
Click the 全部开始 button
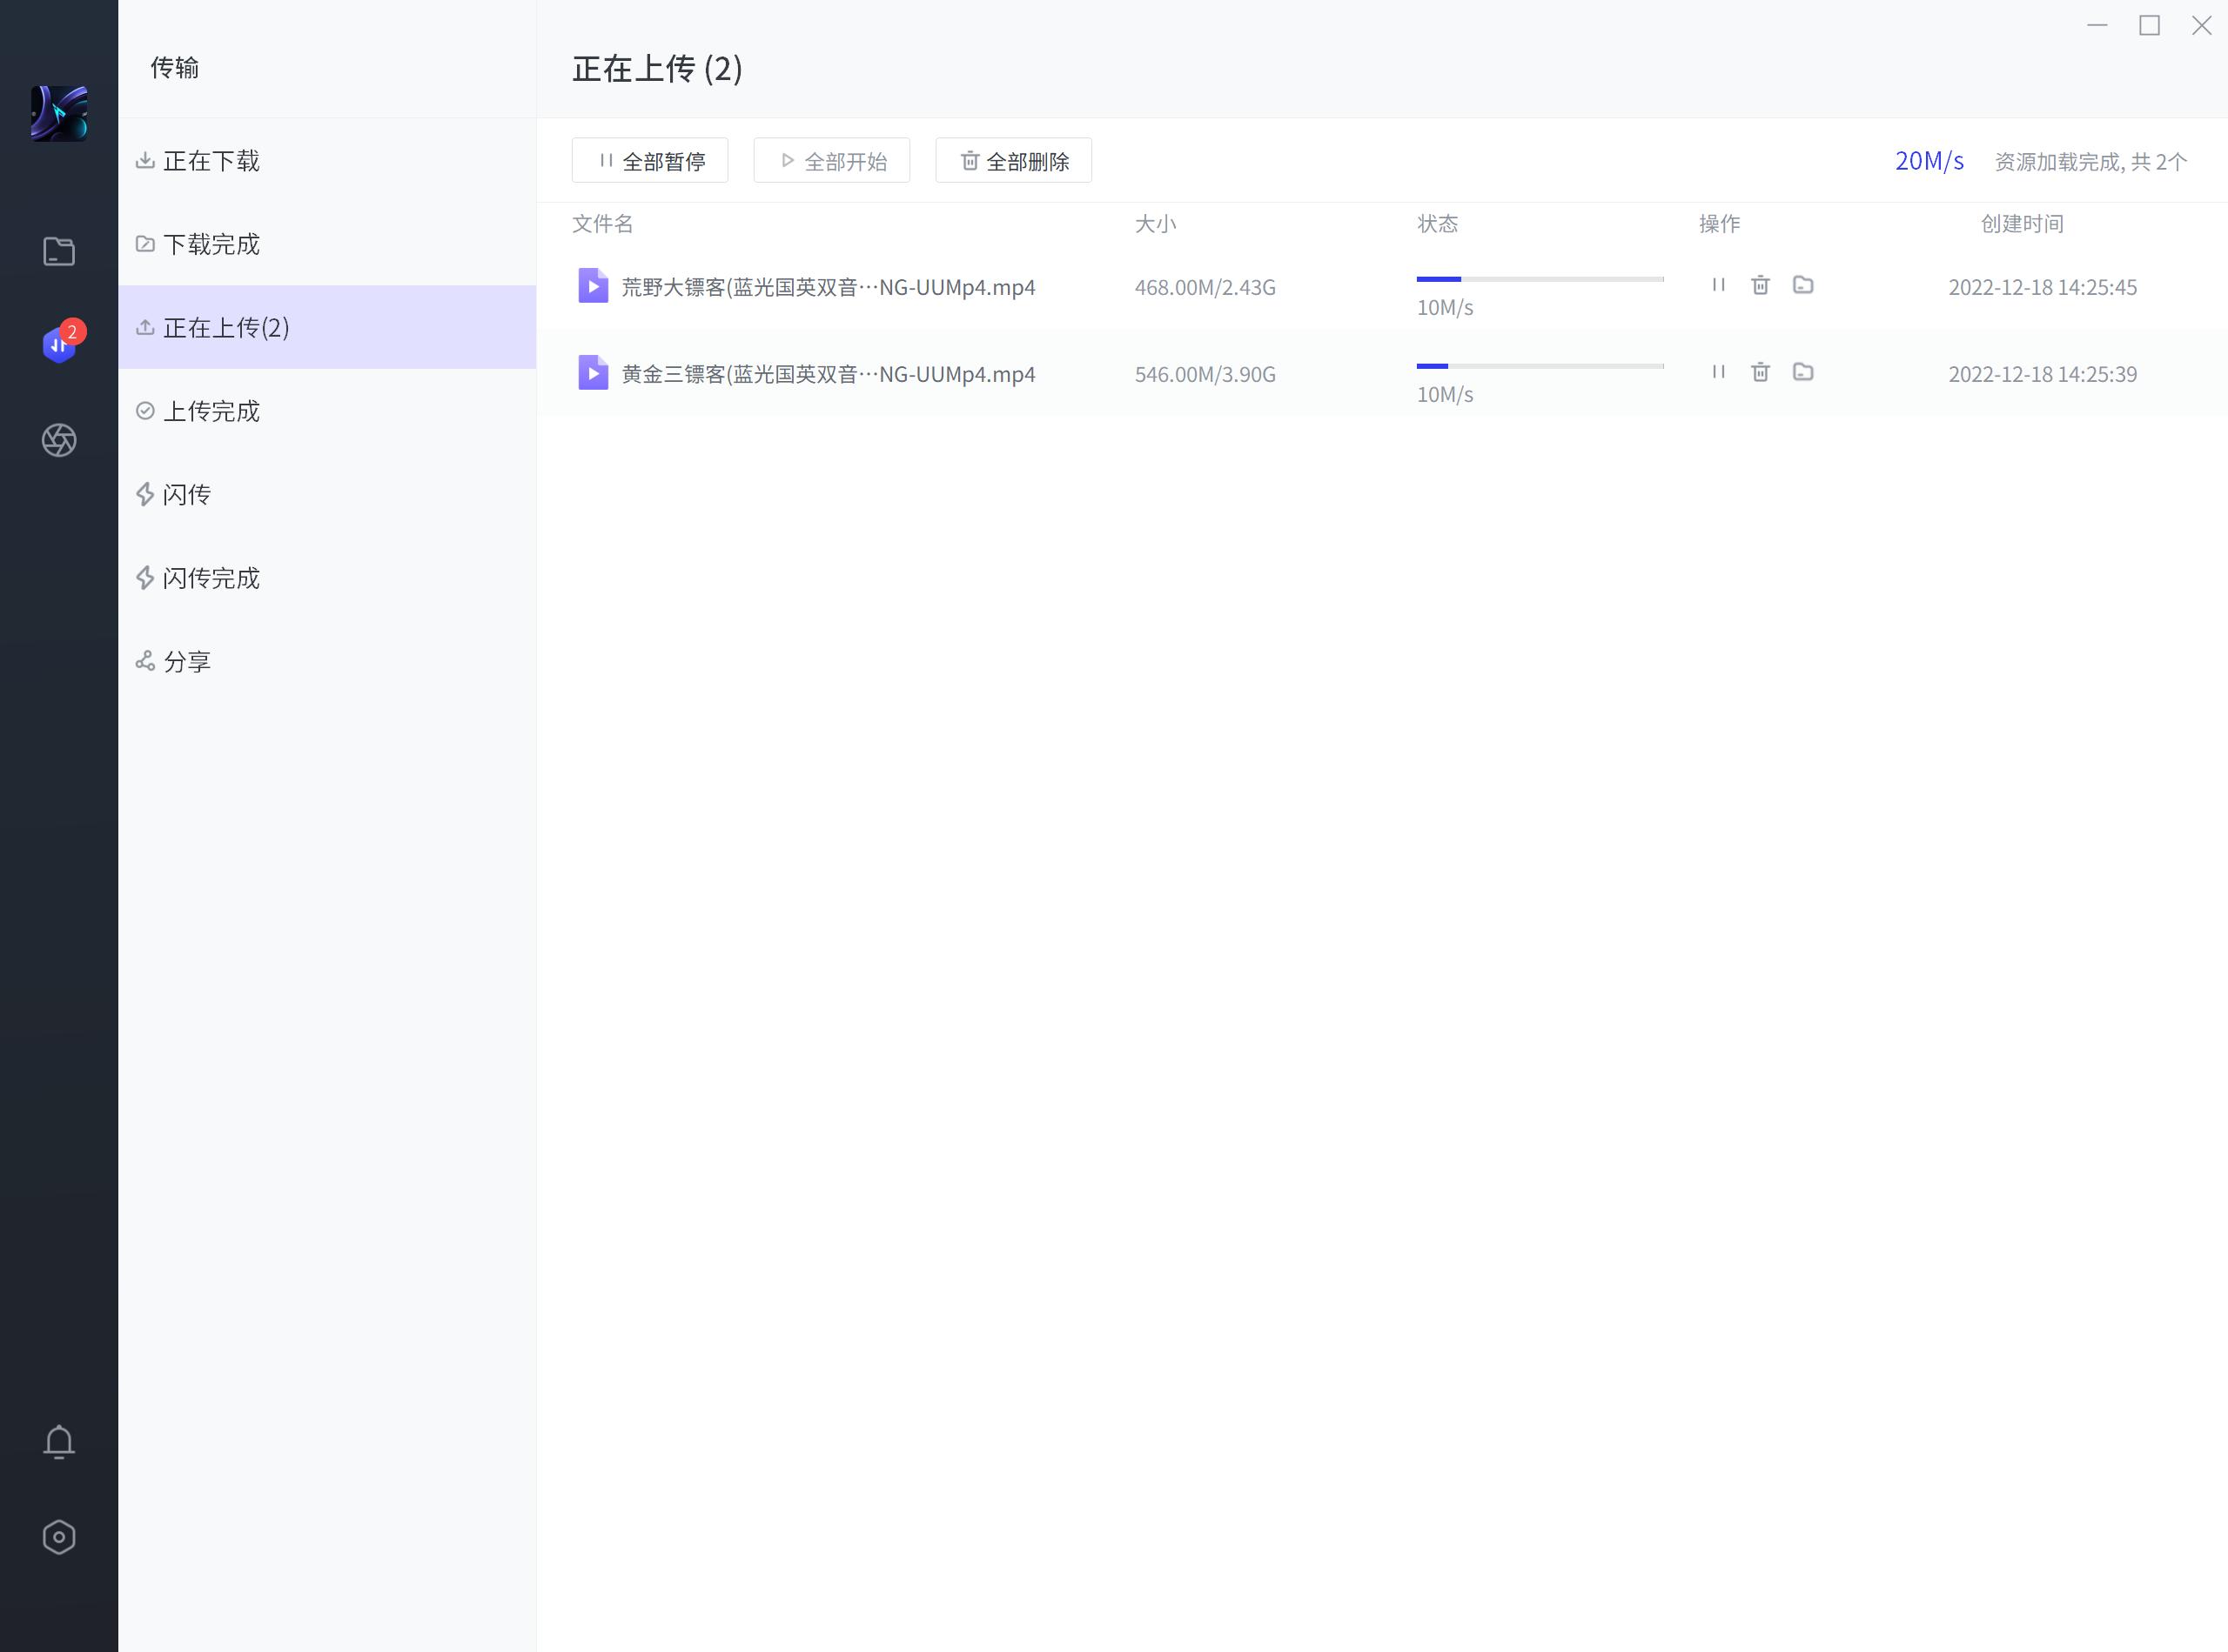click(x=831, y=161)
